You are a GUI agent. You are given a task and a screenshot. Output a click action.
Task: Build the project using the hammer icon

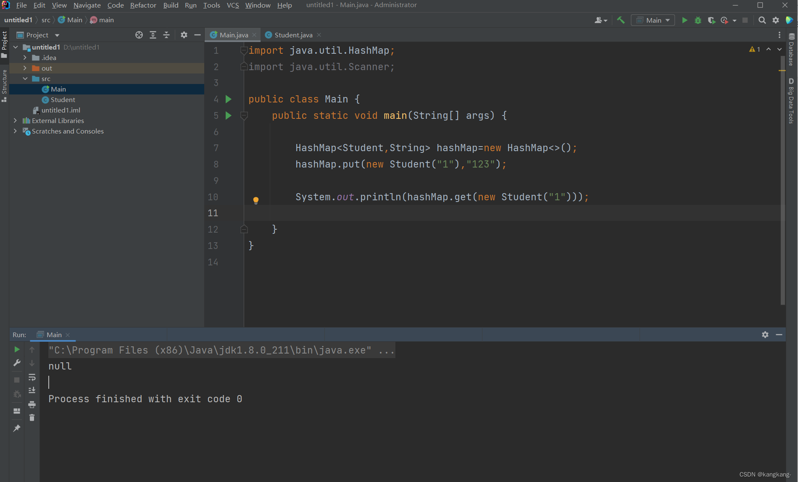coord(621,20)
